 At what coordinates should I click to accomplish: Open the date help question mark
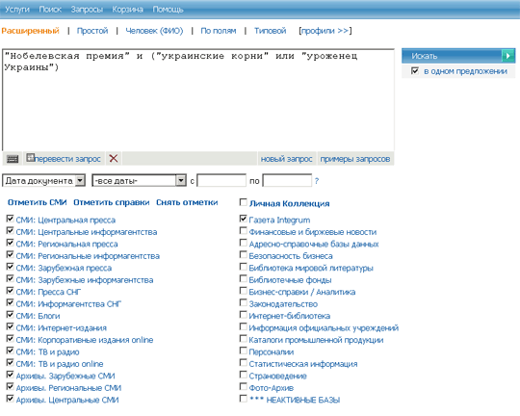pos(317,181)
